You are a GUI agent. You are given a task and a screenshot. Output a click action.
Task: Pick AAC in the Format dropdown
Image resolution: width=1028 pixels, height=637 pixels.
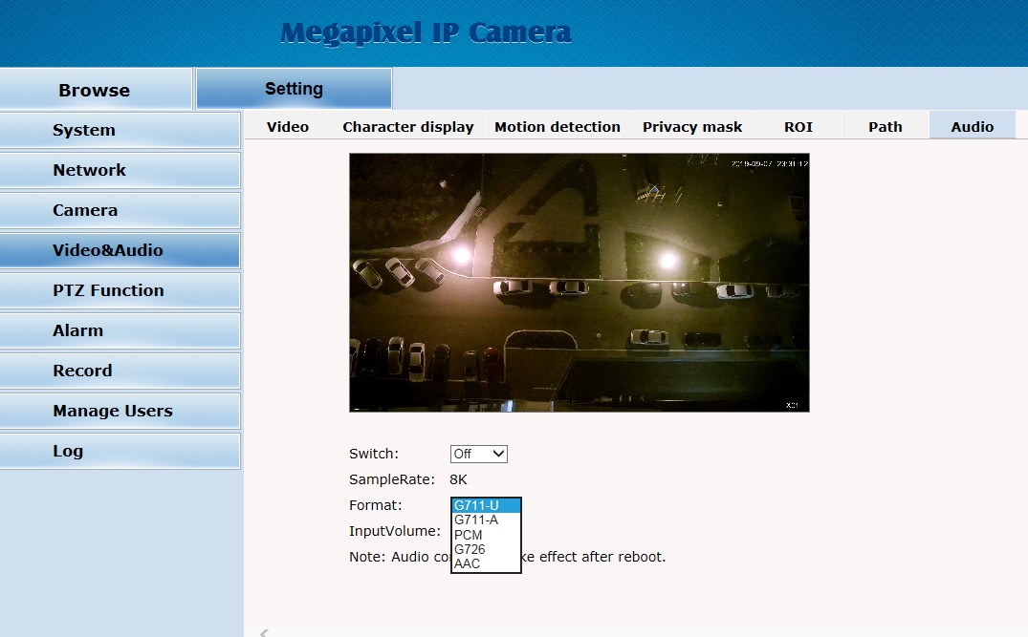click(x=468, y=564)
